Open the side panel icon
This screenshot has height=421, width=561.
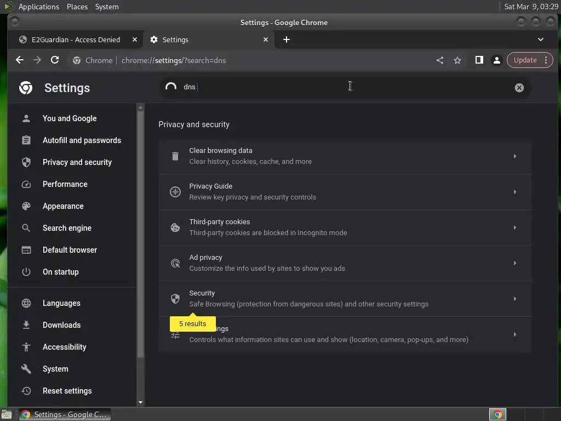[479, 60]
